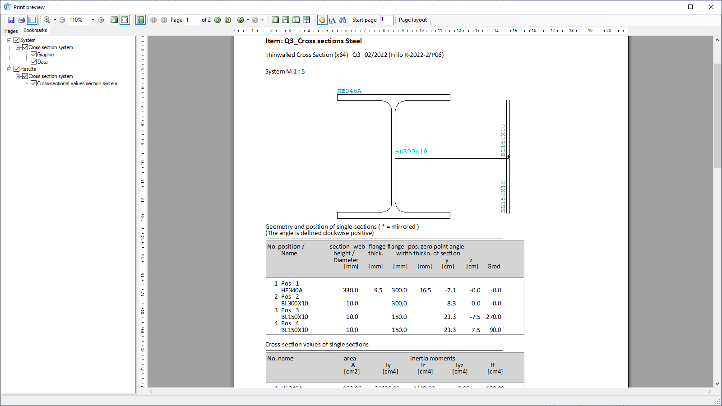Switch to two-page side-by-side display

coord(296,20)
